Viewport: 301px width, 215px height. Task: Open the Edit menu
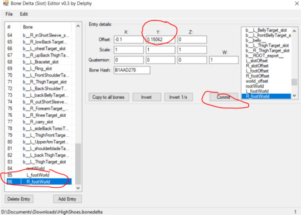point(24,14)
